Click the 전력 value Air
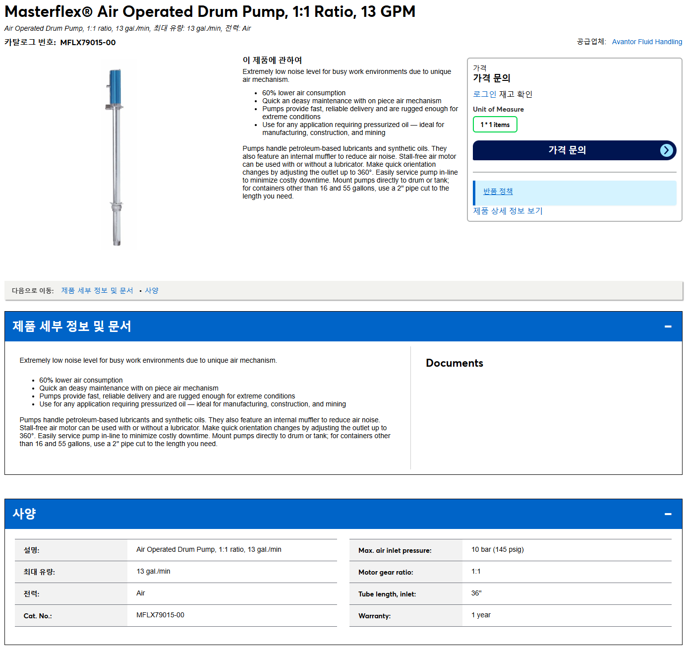This screenshot has width=686, height=655. click(x=141, y=593)
